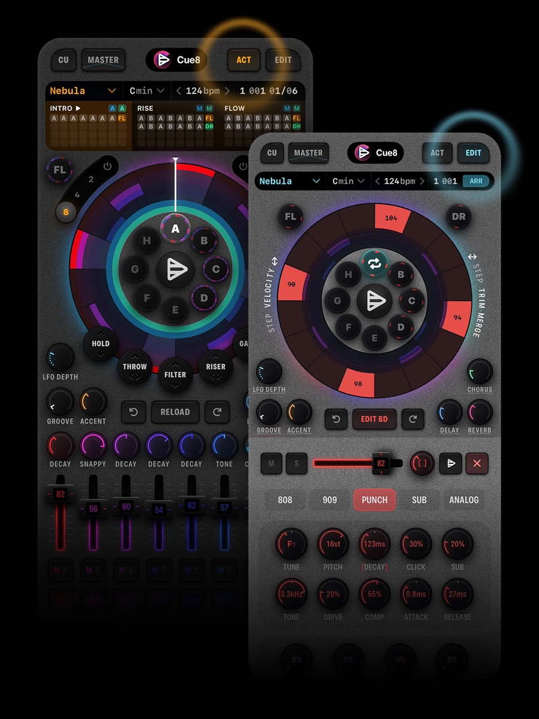Click the FILTER effect pad
The height and width of the screenshot is (719, 539).
[x=175, y=375]
